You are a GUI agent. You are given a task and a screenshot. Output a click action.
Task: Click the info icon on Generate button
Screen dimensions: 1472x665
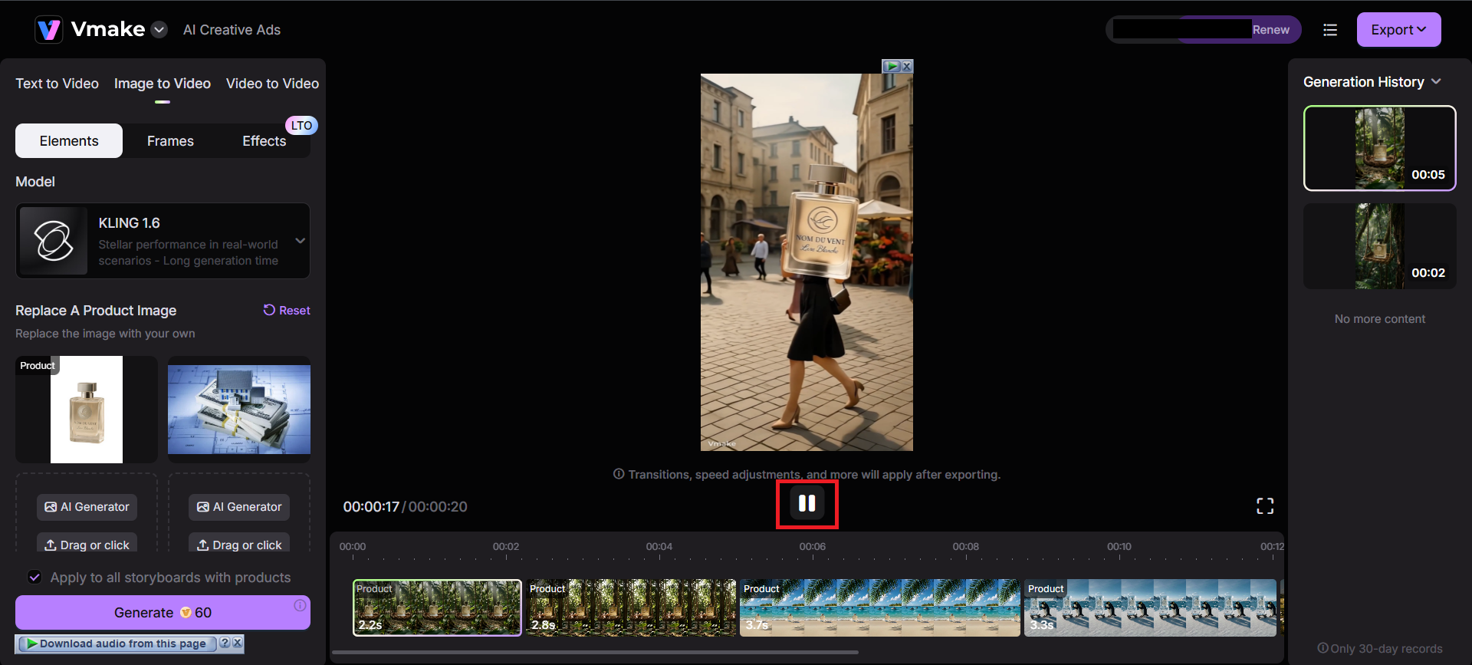(x=300, y=606)
